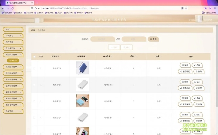Screen dimensions: 218x135
Task: Select 首页 in the left sidebar
Action: click(13, 29)
